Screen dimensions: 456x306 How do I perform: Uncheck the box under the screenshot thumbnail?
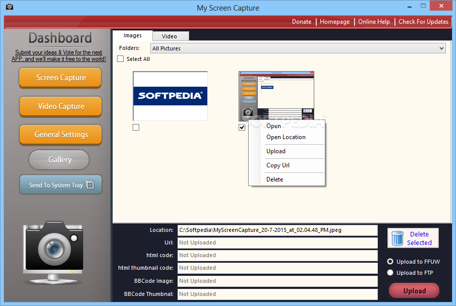(242, 127)
